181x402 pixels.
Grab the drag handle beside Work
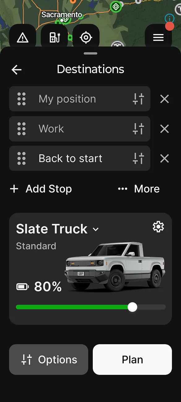21,129
